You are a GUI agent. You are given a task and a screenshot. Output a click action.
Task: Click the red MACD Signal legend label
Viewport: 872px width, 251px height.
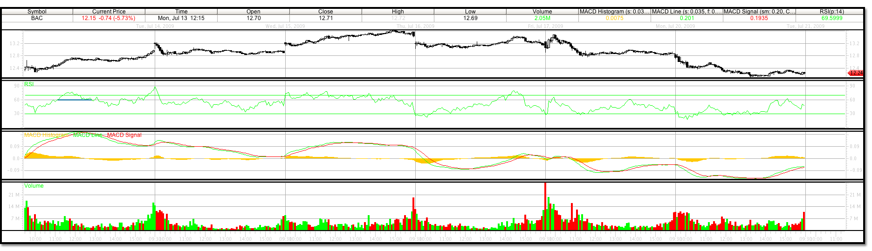coord(124,135)
